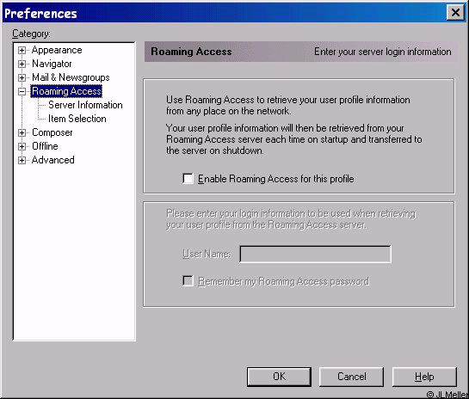Enable Roaming Access for this profile
The width and height of the screenshot is (469, 399).
pyautogui.click(x=188, y=179)
